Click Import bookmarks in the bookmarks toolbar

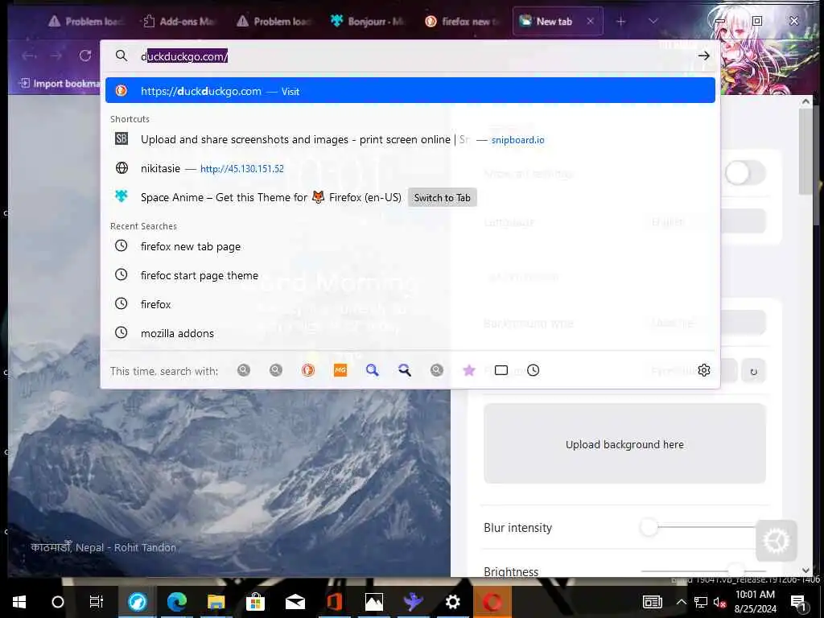(x=60, y=84)
